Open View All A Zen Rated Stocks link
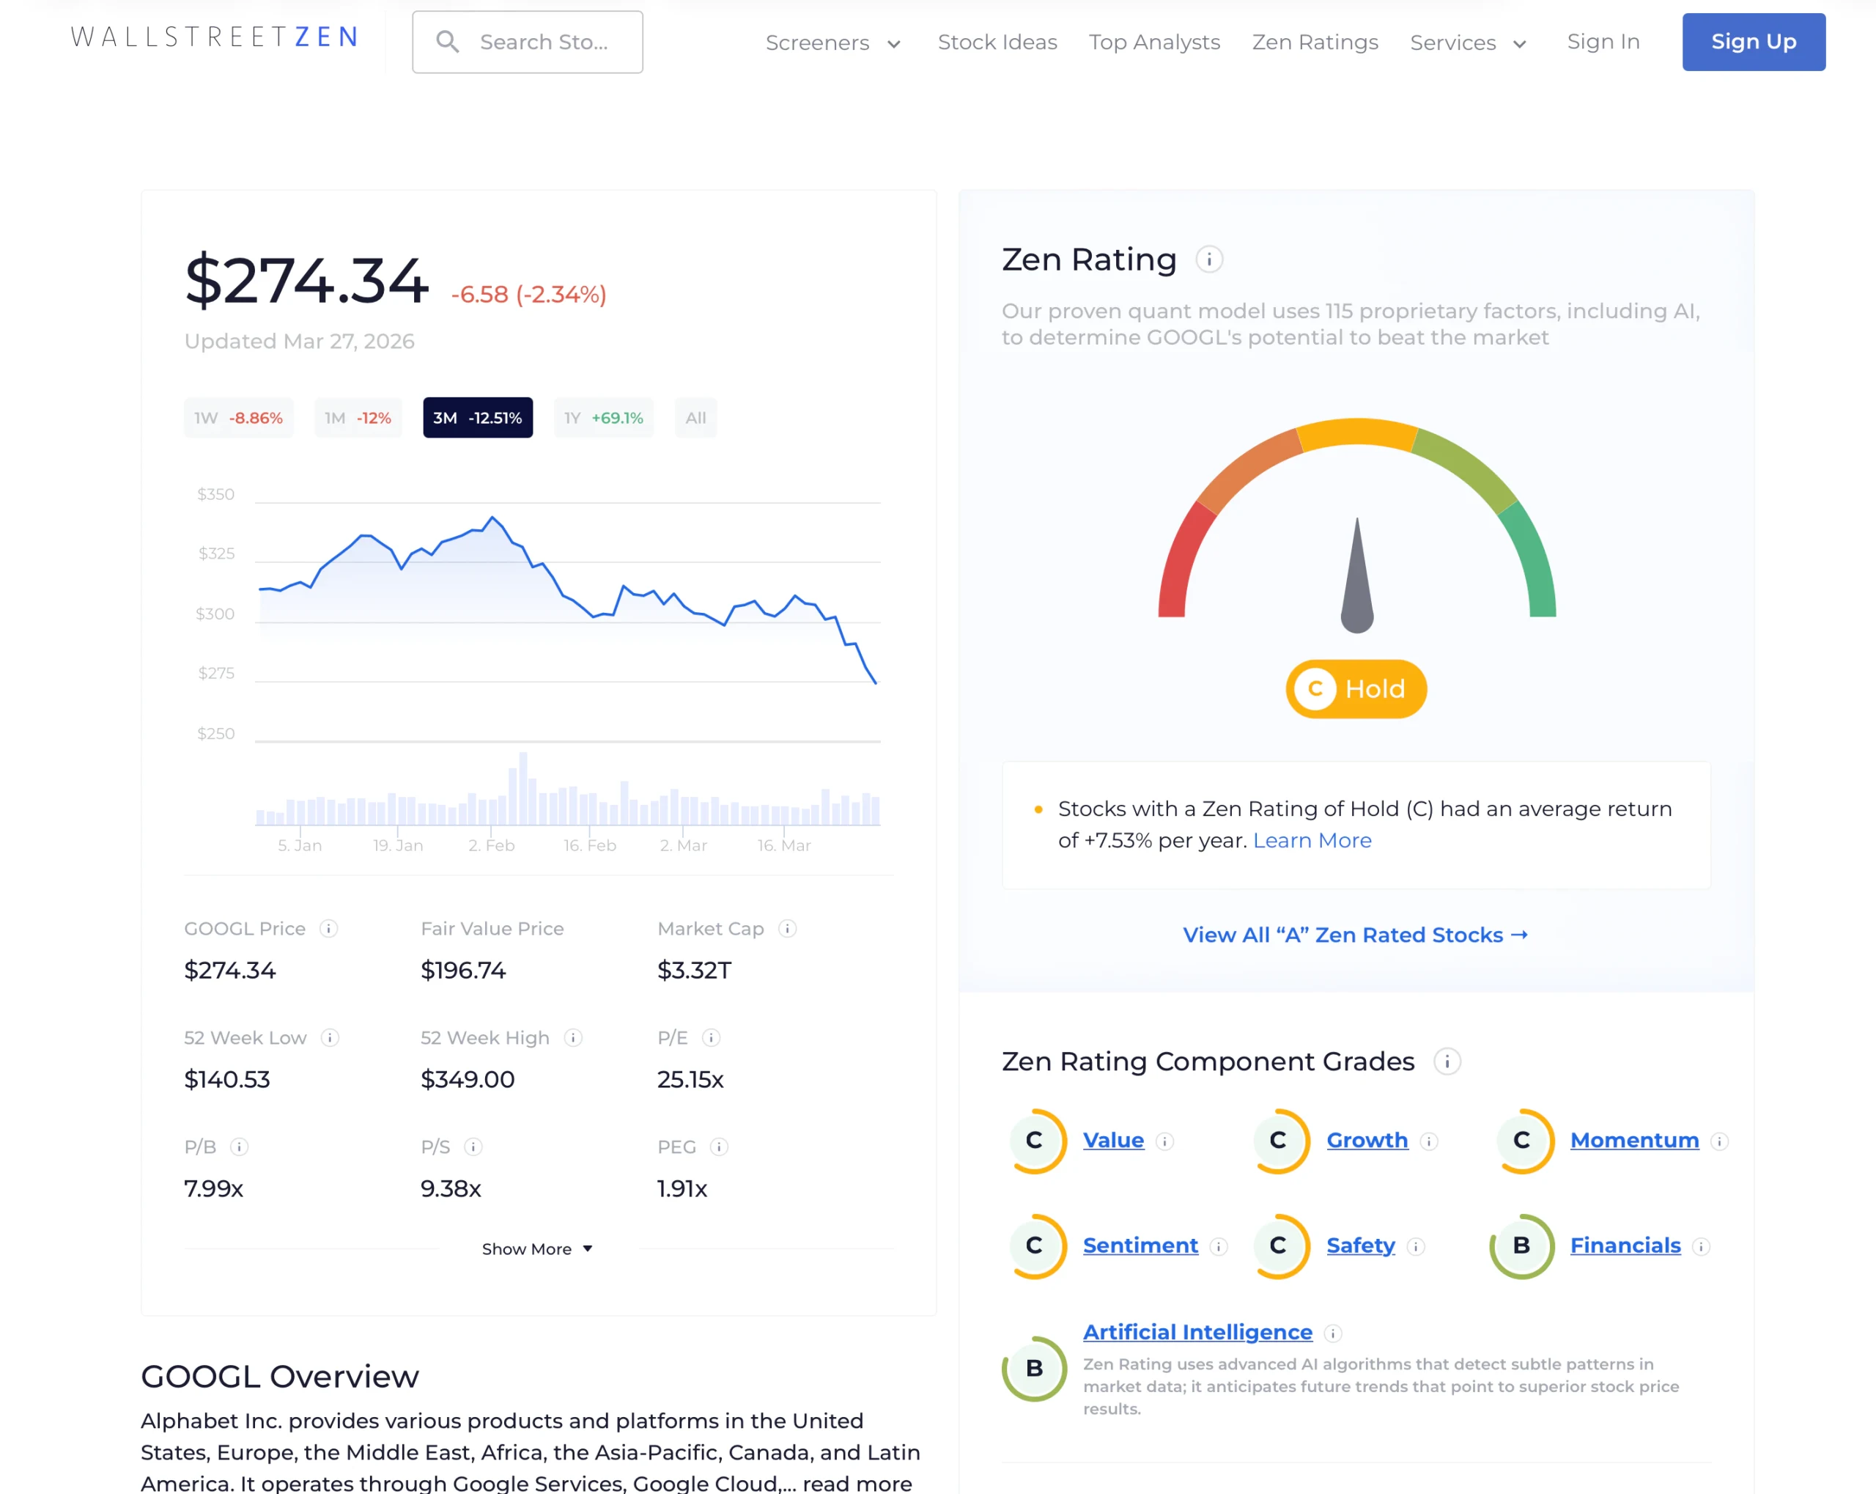The image size is (1876, 1494). point(1355,934)
